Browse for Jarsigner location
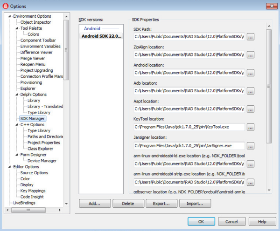Viewport: 280px width, 231px height. click(250, 146)
